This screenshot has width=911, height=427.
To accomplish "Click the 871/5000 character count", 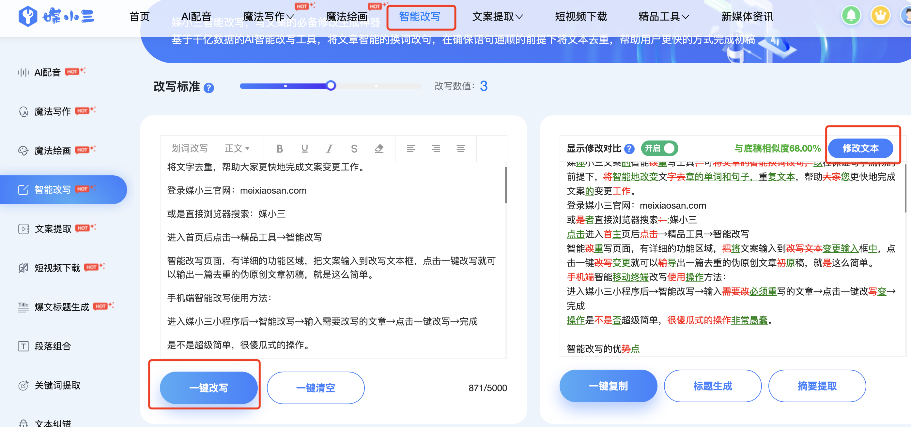I will pos(488,388).
